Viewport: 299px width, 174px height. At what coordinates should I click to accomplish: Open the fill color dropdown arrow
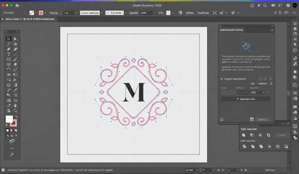tap(36, 13)
